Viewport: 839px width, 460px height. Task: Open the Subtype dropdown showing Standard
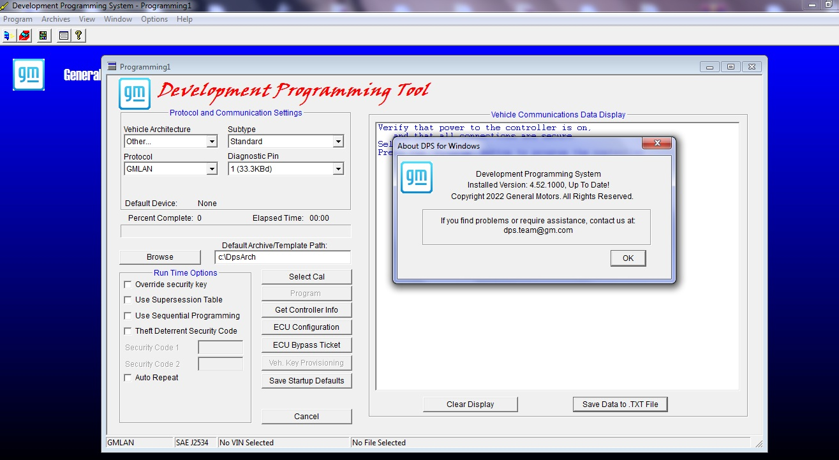(338, 142)
